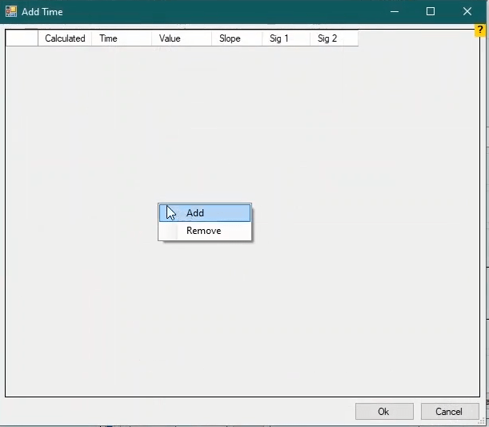
Task: Maximize the Add Time dialog window
Action: pyautogui.click(x=431, y=12)
